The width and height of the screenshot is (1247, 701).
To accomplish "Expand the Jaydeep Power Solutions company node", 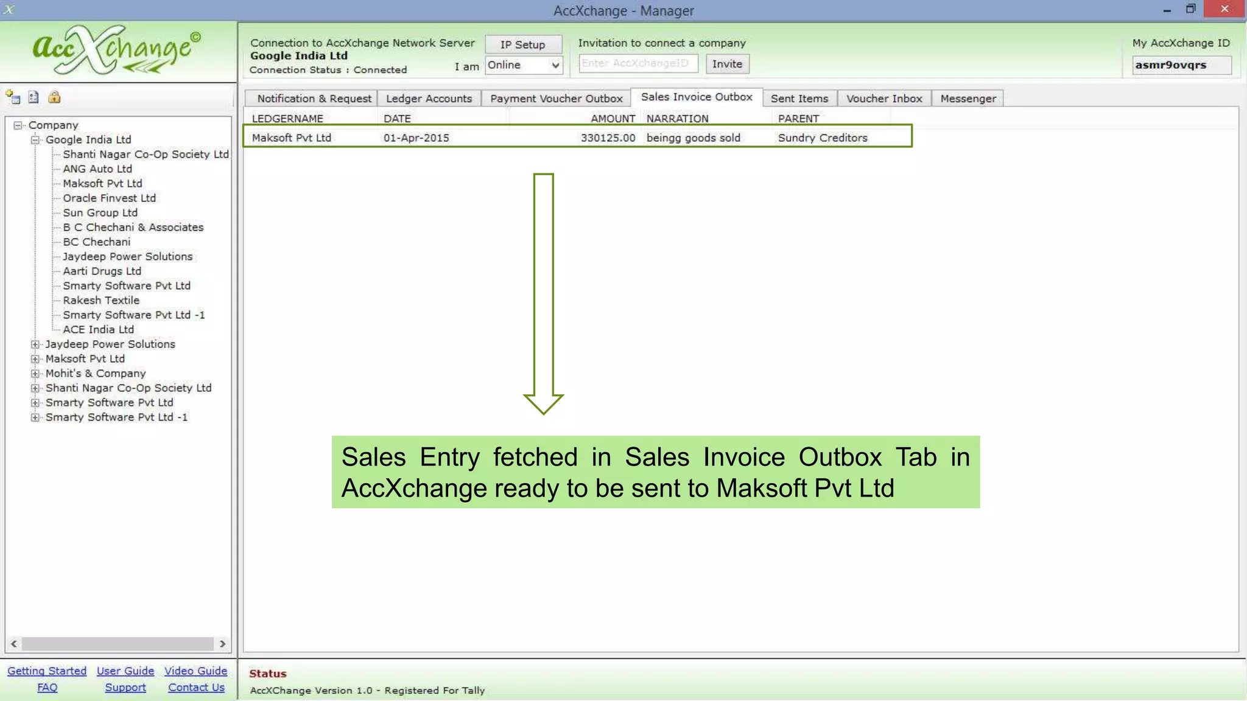I will point(35,344).
